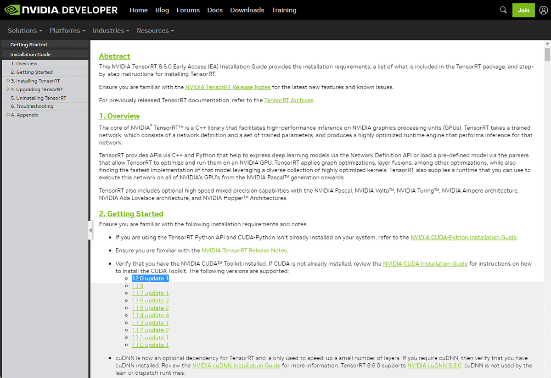The width and height of the screenshot is (551, 378).
Task: Click the 11.1 update 1 link
Action: 151,338
